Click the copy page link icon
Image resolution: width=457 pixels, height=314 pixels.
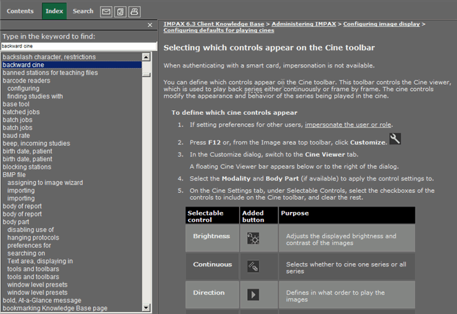[x=120, y=12]
